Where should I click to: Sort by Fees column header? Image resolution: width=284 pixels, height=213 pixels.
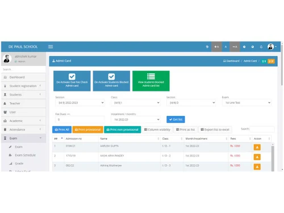[240, 139]
